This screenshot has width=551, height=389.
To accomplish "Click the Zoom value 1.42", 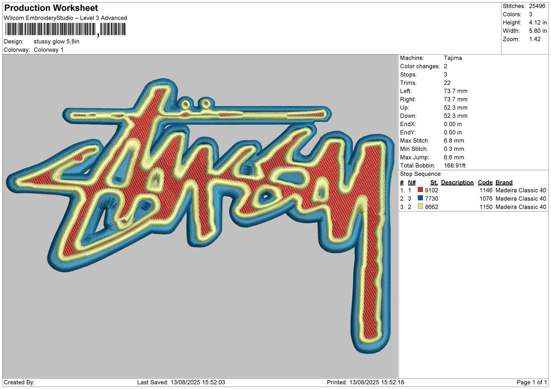I will point(535,39).
